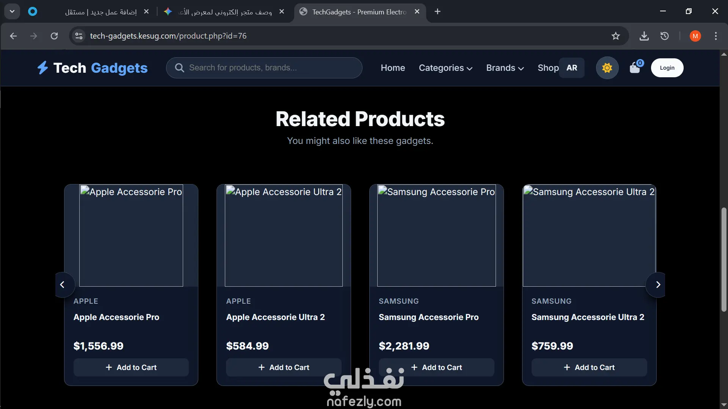Open the browser history clock icon

(x=665, y=36)
